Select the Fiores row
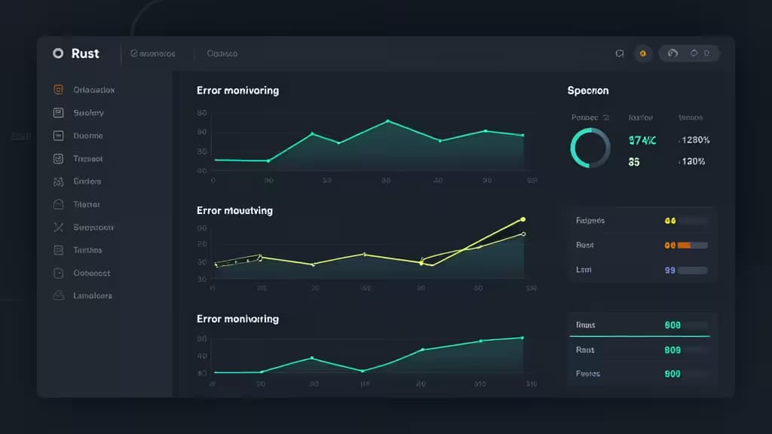The height and width of the screenshot is (434, 772). tap(640, 374)
